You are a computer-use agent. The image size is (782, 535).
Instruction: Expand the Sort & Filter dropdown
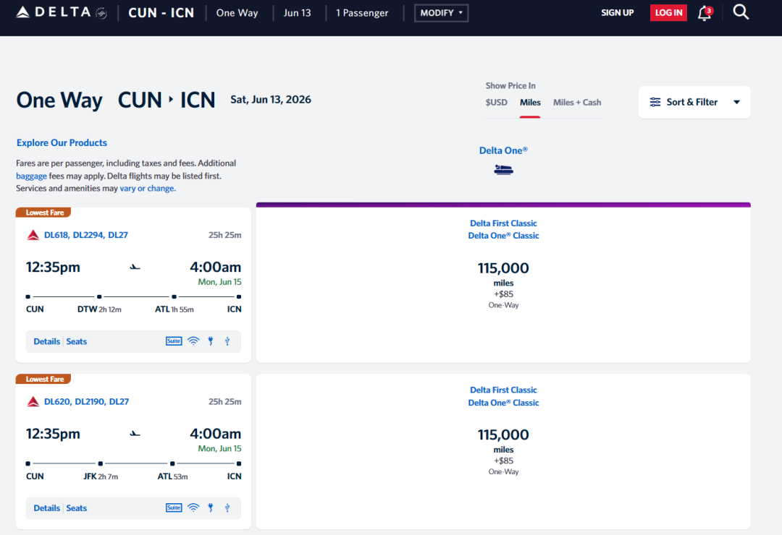(x=694, y=102)
